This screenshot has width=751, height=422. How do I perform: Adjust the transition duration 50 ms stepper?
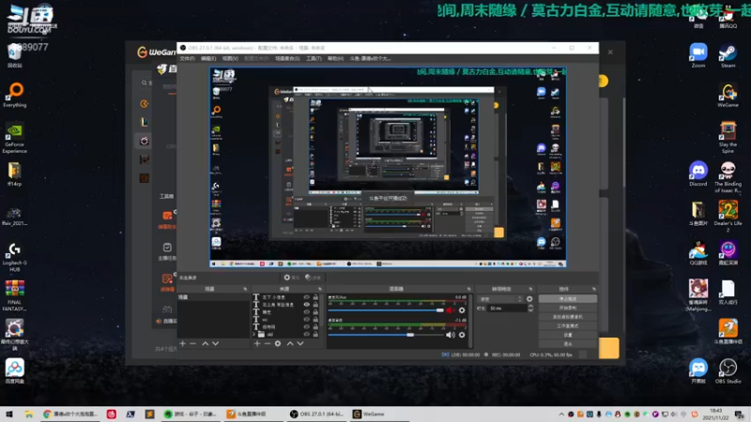(x=530, y=309)
